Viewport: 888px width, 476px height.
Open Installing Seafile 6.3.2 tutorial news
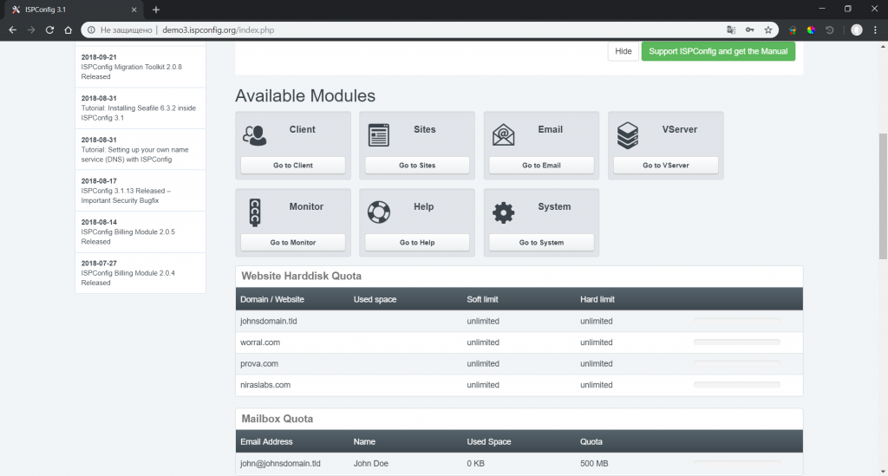(x=140, y=108)
